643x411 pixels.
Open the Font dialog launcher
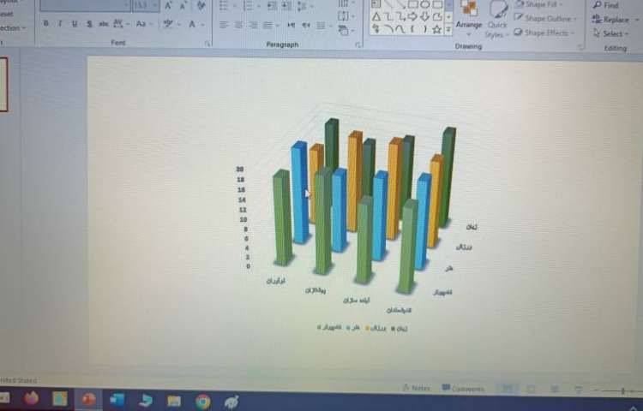coord(207,42)
